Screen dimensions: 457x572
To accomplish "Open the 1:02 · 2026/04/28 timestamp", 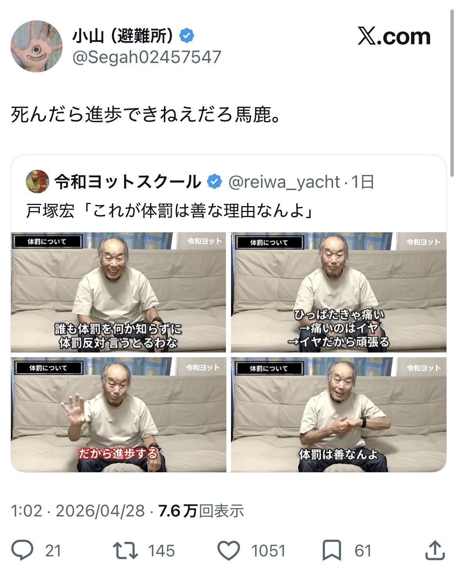I will click(x=78, y=511).
